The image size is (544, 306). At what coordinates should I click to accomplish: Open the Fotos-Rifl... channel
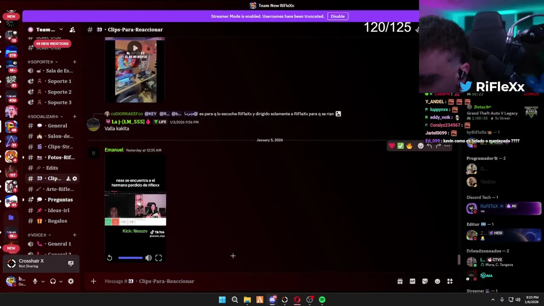(53, 157)
